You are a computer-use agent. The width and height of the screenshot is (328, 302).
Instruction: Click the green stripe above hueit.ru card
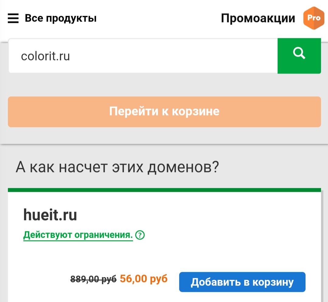(164, 190)
